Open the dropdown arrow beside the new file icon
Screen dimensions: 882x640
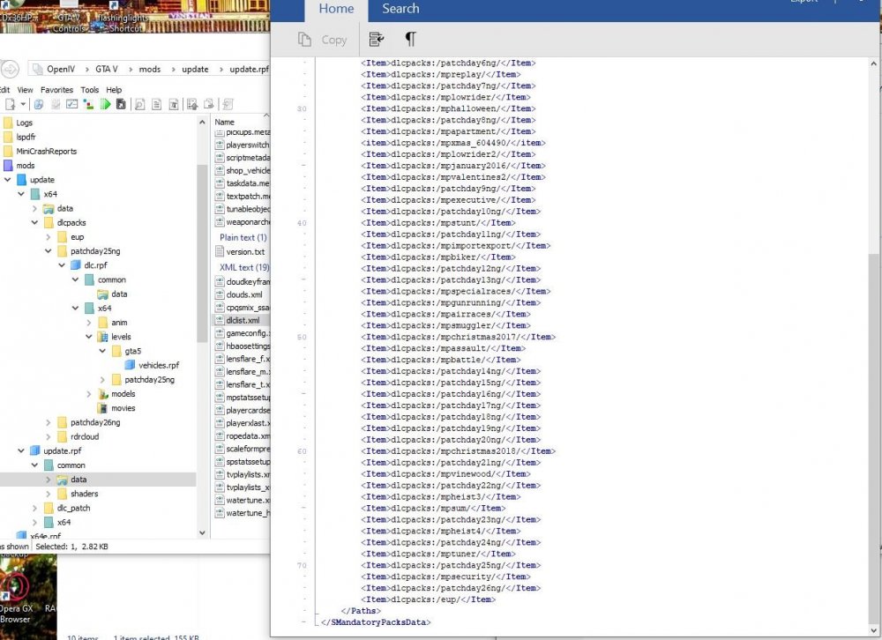[x=23, y=104]
